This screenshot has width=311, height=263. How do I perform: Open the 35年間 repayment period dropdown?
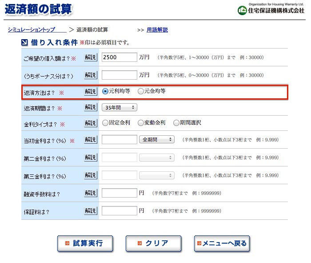pyautogui.click(x=120, y=107)
